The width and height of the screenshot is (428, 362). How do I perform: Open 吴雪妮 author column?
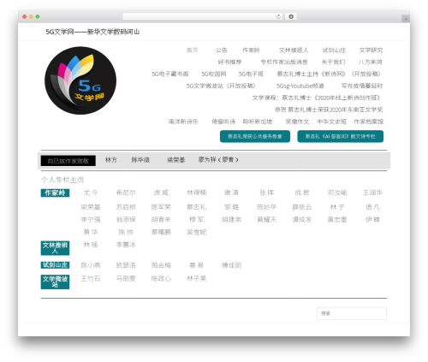196,232
